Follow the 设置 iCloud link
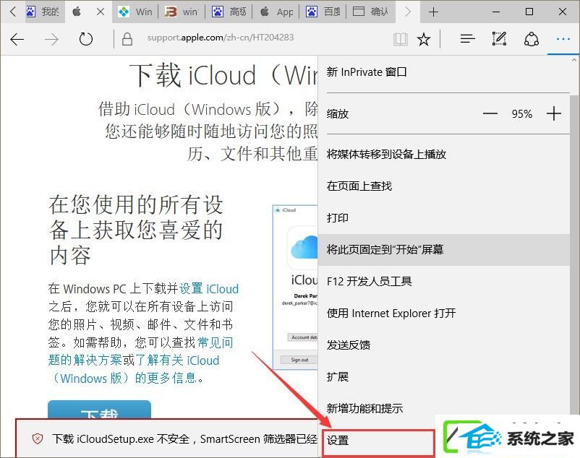This screenshot has height=458, width=580. (209, 288)
